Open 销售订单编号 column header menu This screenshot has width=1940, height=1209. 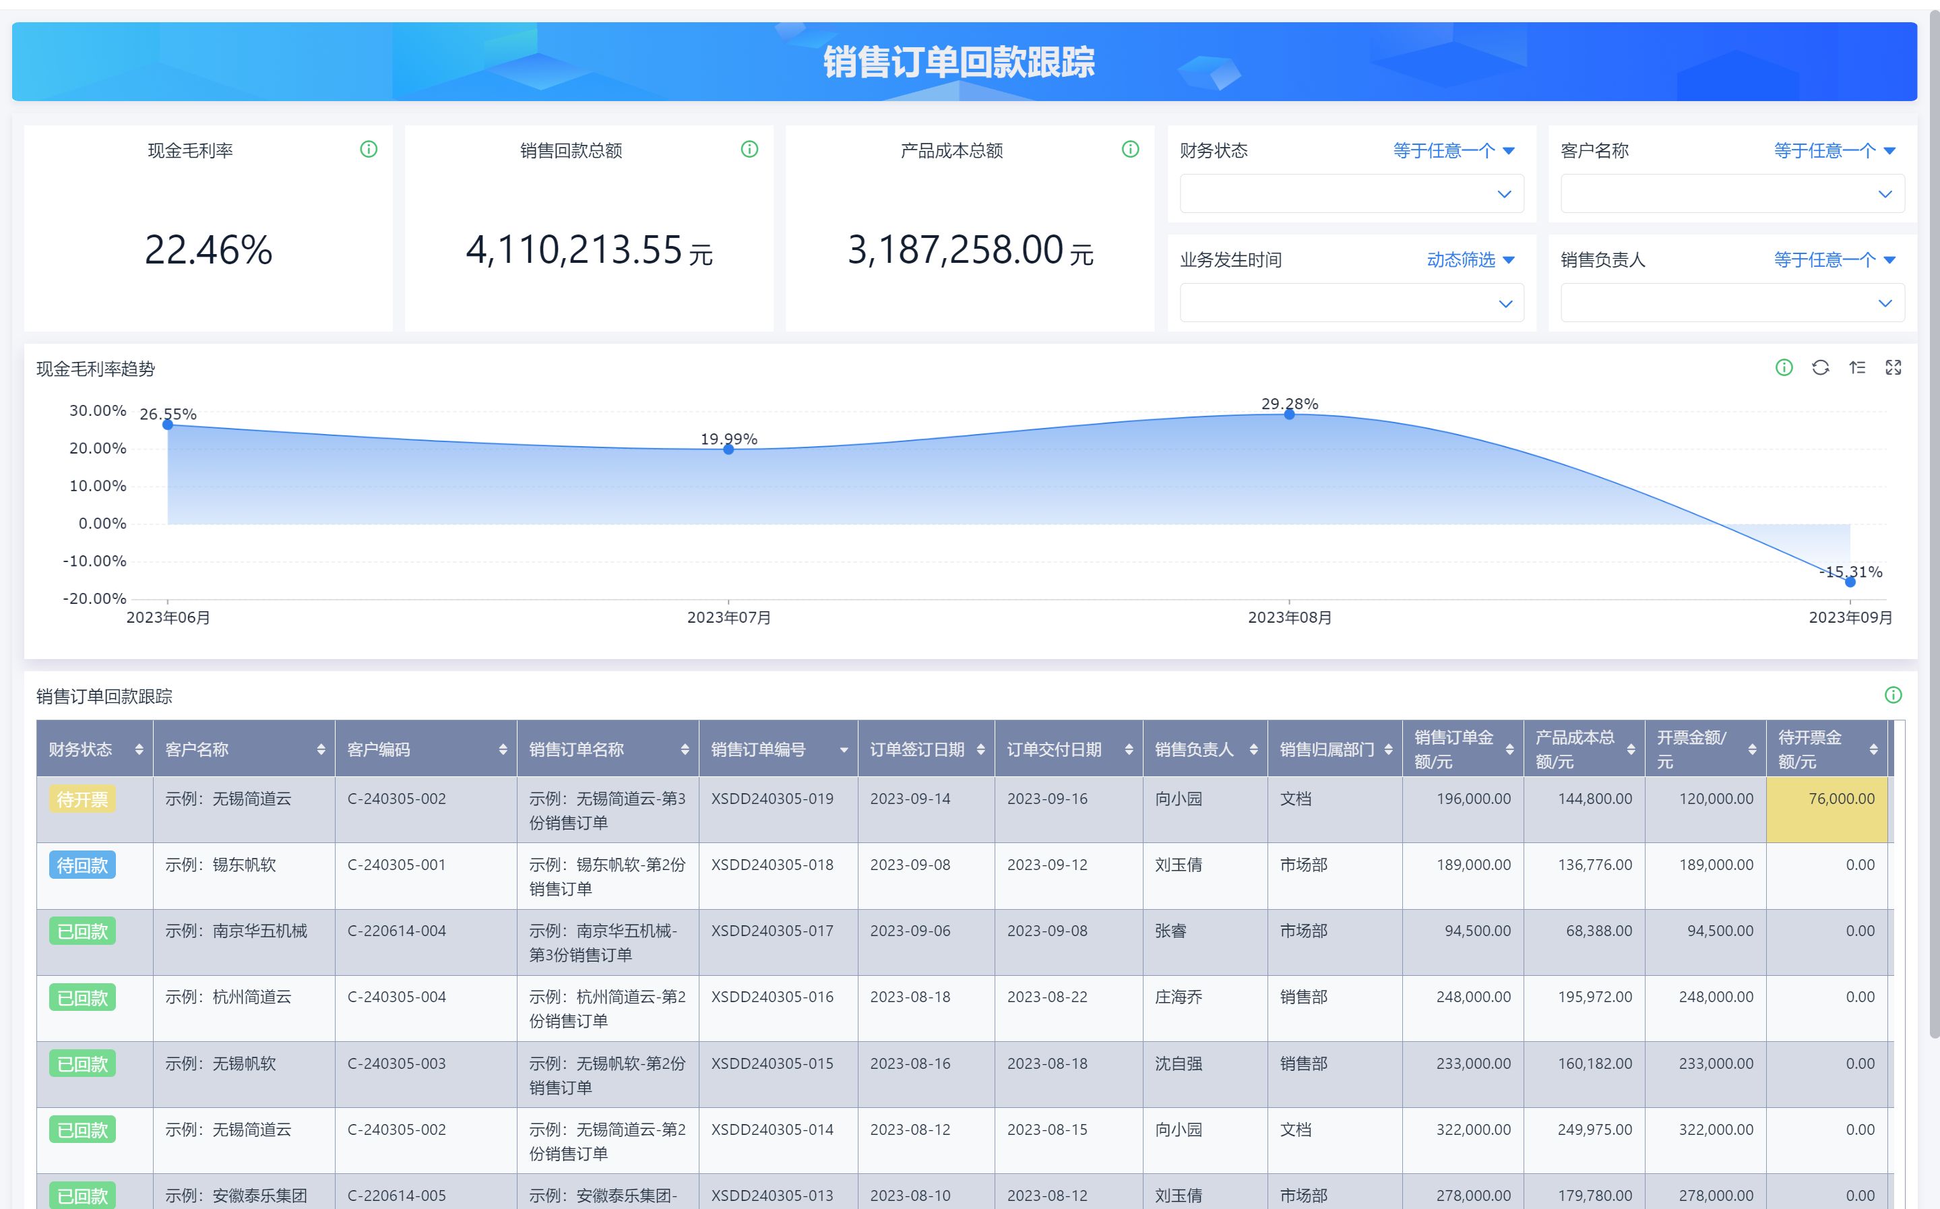tap(843, 750)
